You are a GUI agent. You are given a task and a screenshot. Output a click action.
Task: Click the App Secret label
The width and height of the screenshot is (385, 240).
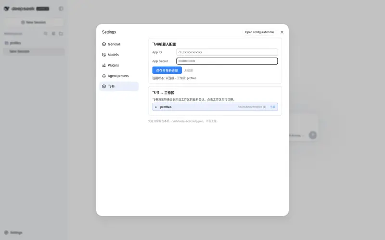tap(160, 61)
